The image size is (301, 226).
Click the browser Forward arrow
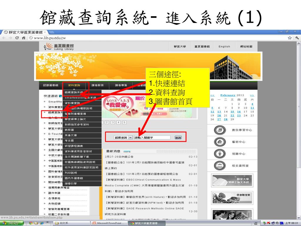[x=10, y=38]
